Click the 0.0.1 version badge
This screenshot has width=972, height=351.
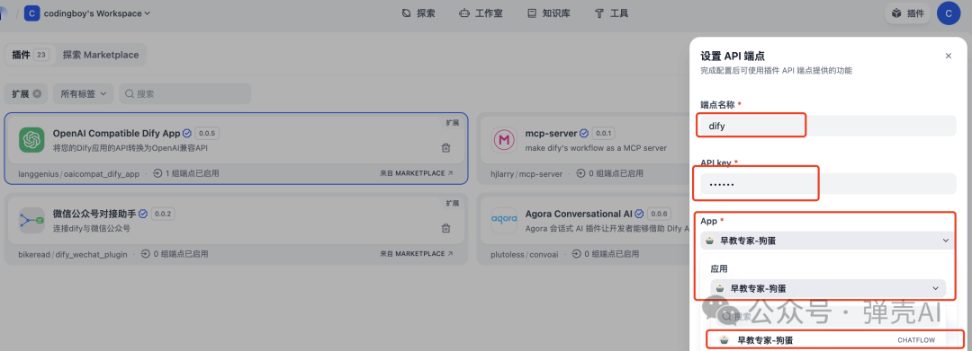[603, 133]
